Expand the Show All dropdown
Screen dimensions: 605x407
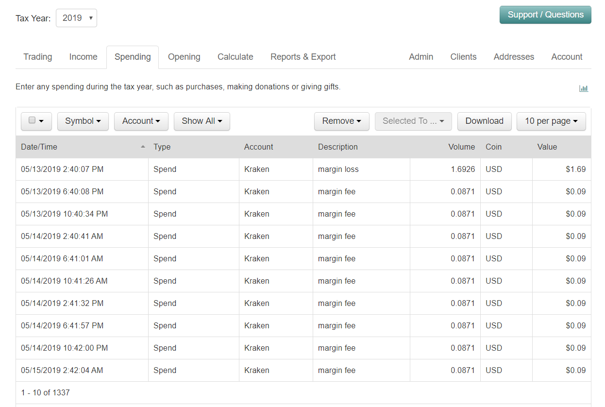click(202, 121)
